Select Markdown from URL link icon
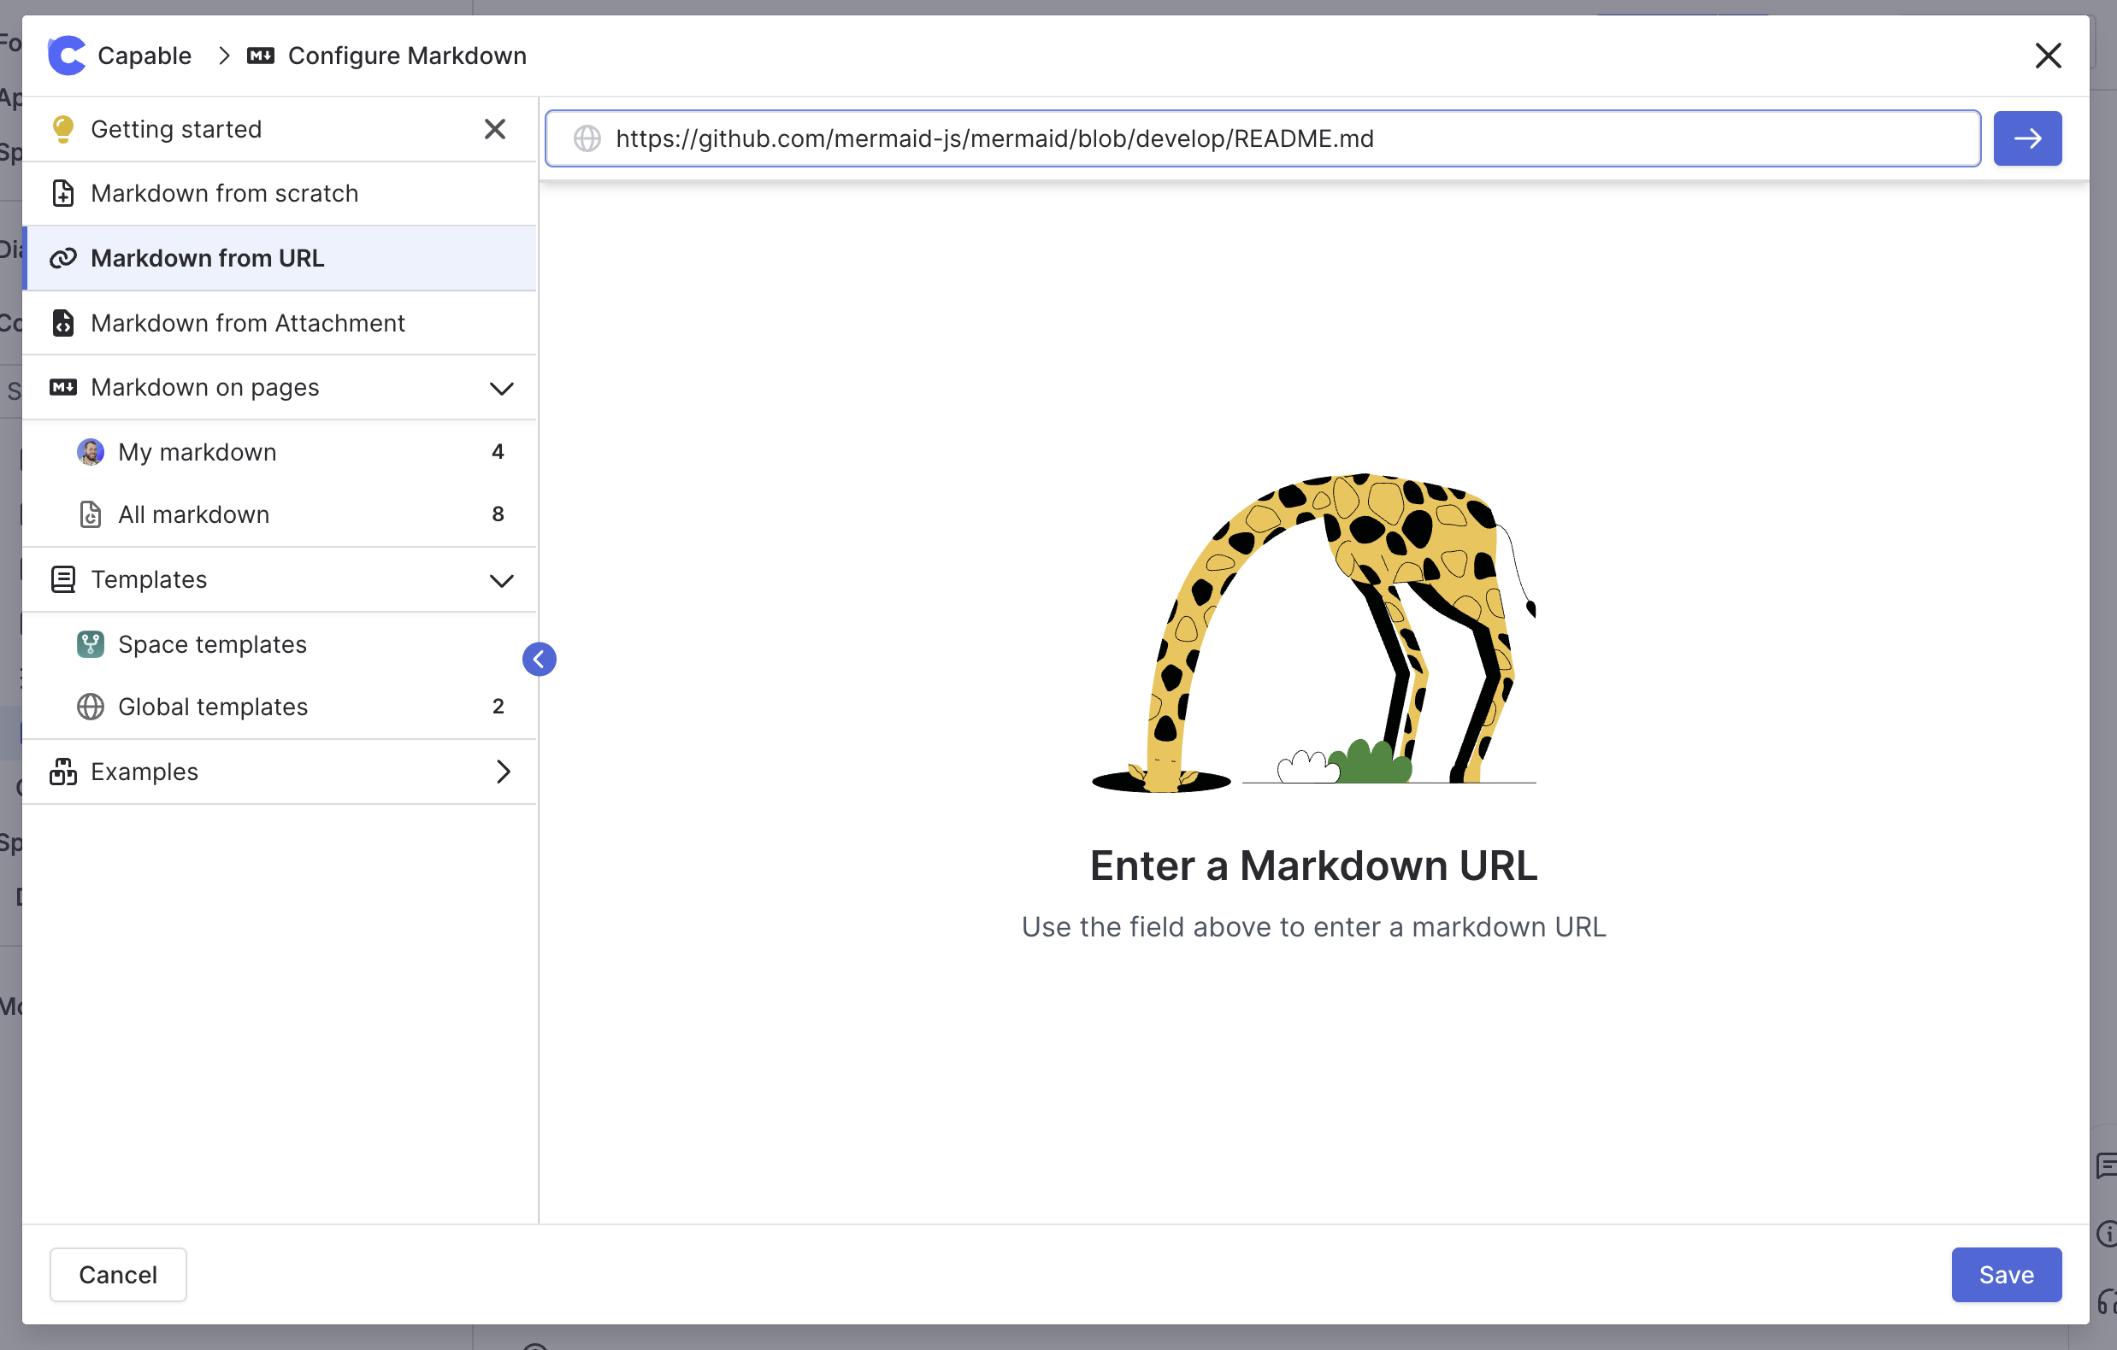The image size is (2117, 1350). (63, 258)
